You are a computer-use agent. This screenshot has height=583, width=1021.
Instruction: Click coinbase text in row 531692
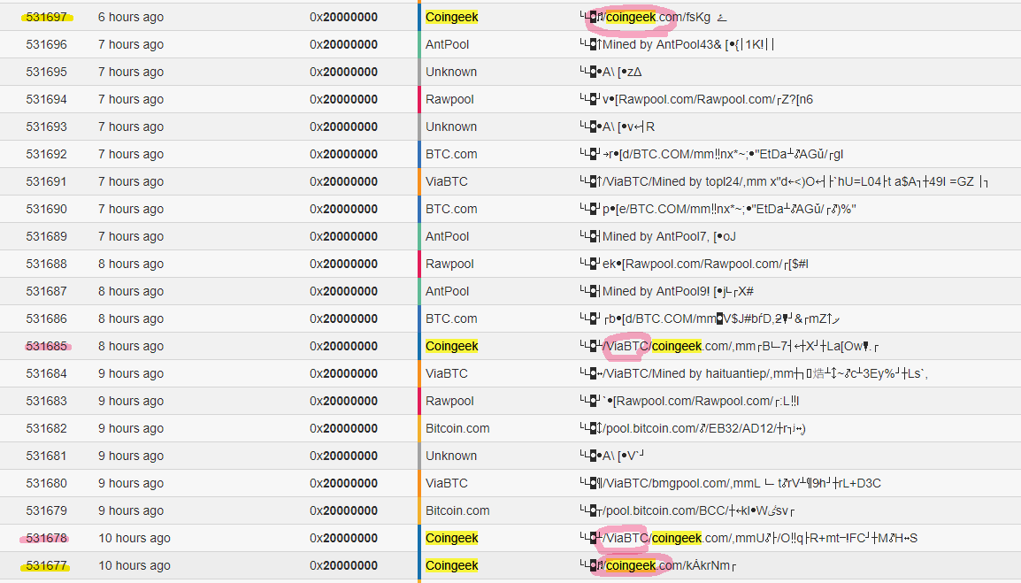(x=711, y=154)
